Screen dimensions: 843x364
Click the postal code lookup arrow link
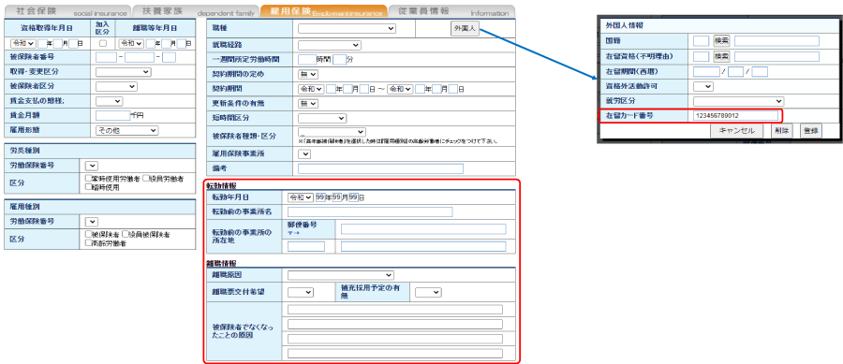pos(293,233)
